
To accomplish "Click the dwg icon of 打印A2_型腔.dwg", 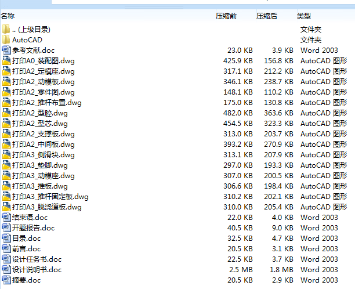I will 6,113.
